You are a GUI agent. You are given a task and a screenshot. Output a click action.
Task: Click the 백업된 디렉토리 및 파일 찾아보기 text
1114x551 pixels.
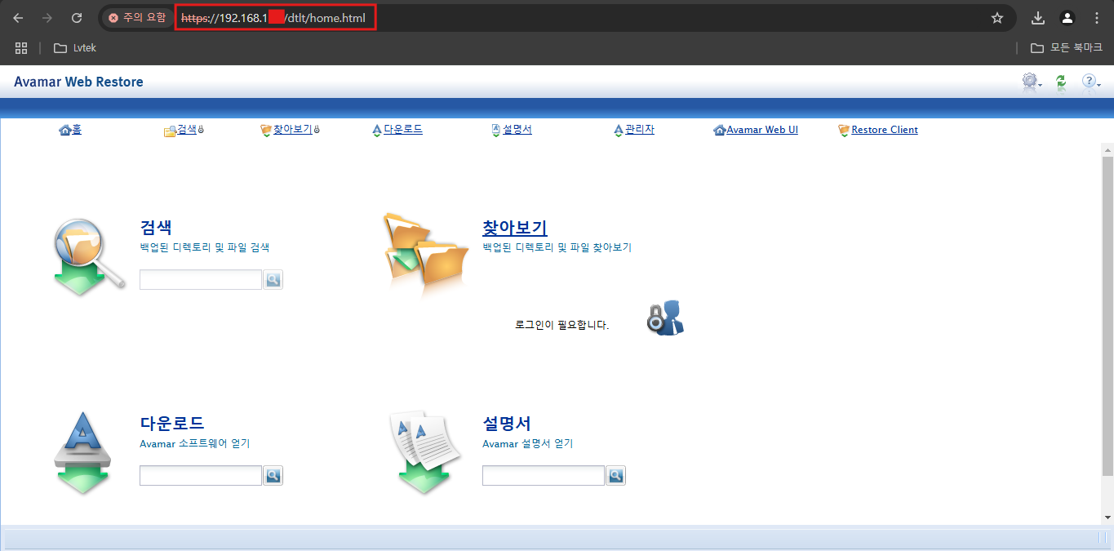(557, 247)
